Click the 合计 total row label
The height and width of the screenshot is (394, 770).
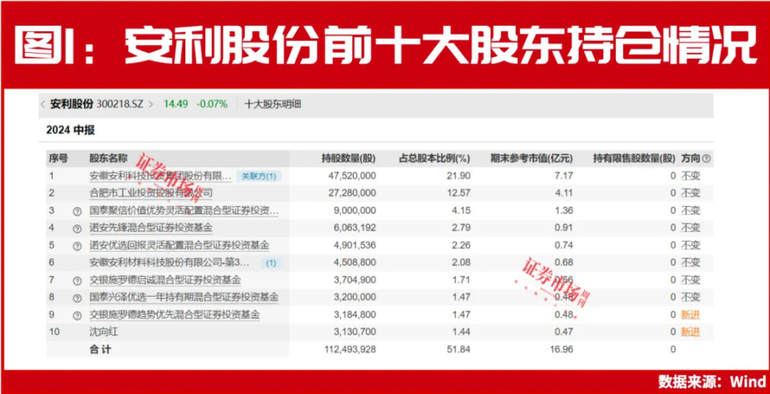point(100,349)
